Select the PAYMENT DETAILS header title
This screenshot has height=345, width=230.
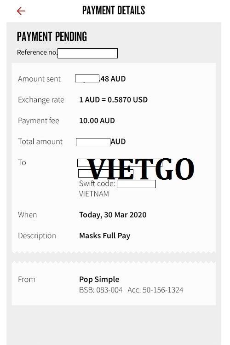click(114, 10)
